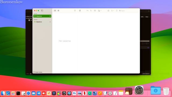This screenshot has height=97, width=172.
Task: Open the media insert dropdown
Action: tap(100, 11)
